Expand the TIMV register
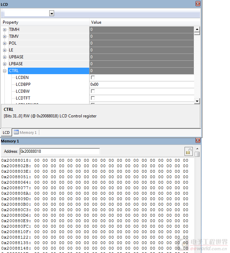The height and width of the screenshot is (253, 230). pos(5,36)
